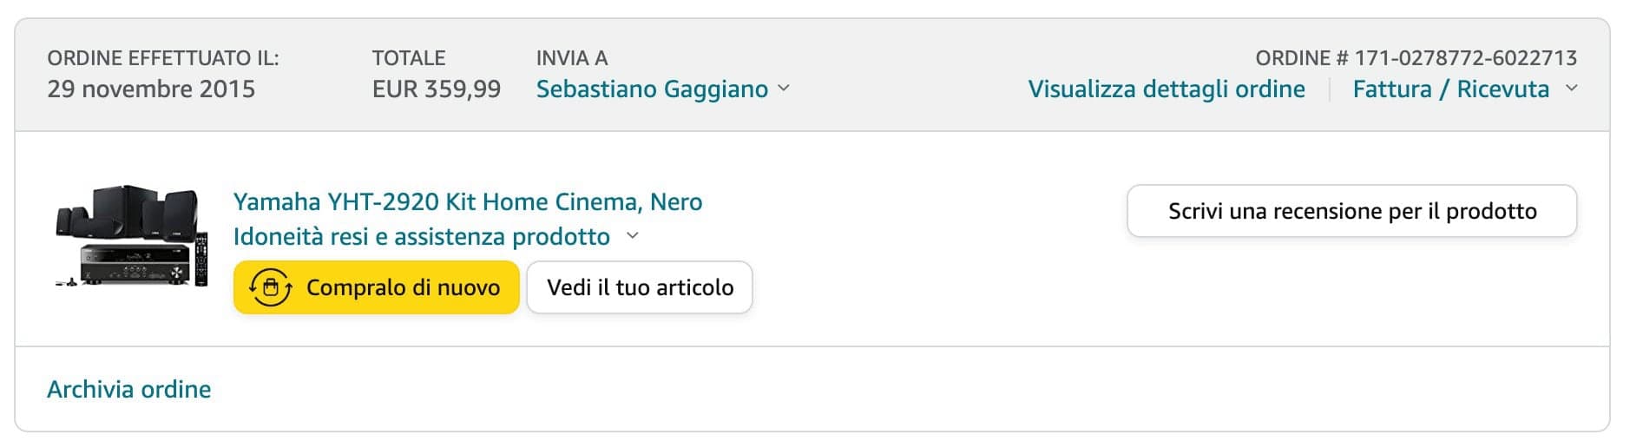Click the TOTALE header label
1630x448 pixels.
[409, 58]
